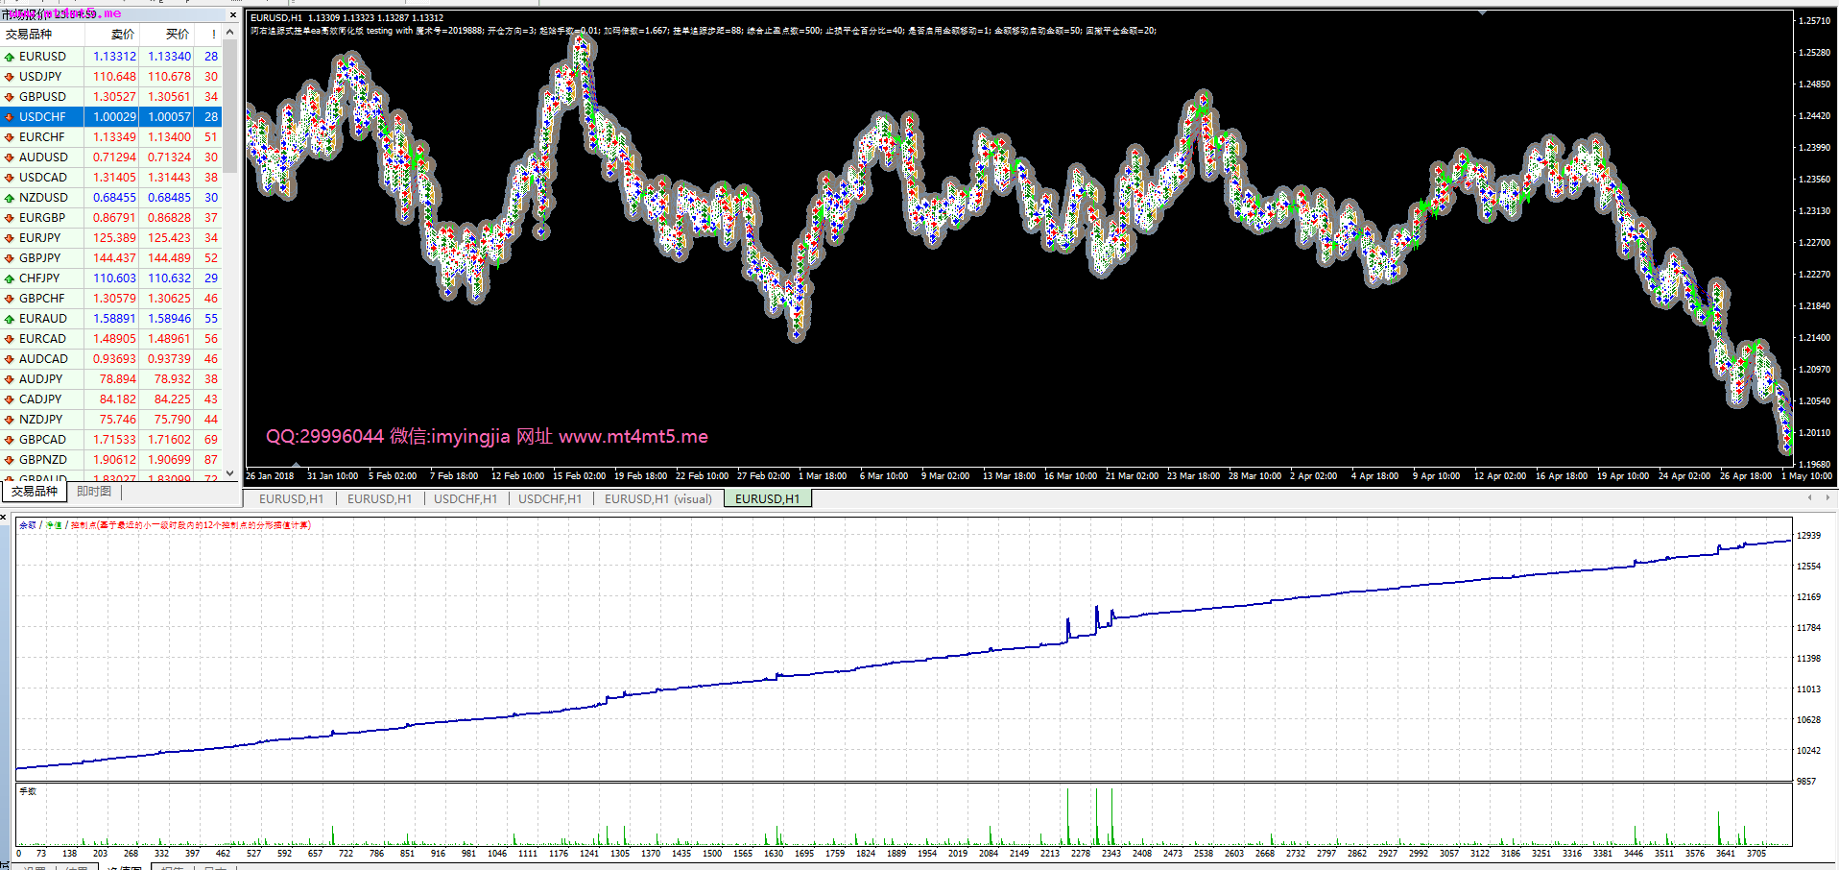The width and height of the screenshot is (1839, 870).
Task: Click the direction arrow icon beside GBPUSD
Action: [x=9, y=97]
